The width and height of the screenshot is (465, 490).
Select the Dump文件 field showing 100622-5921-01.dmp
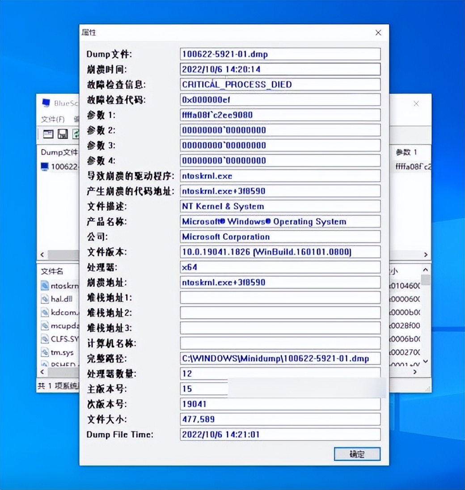coord(280,54)
